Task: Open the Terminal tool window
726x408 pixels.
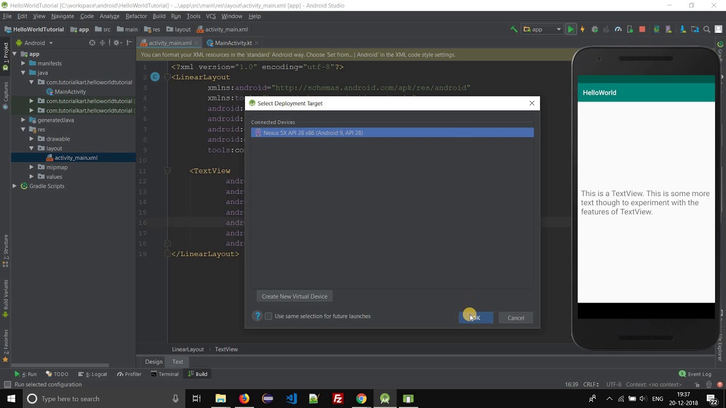Action: pos(164,374)
